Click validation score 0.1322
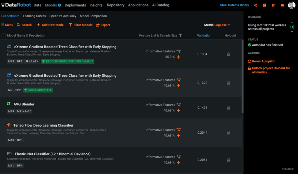Screen dimensions: 298x174 click(x=202, y=83)
